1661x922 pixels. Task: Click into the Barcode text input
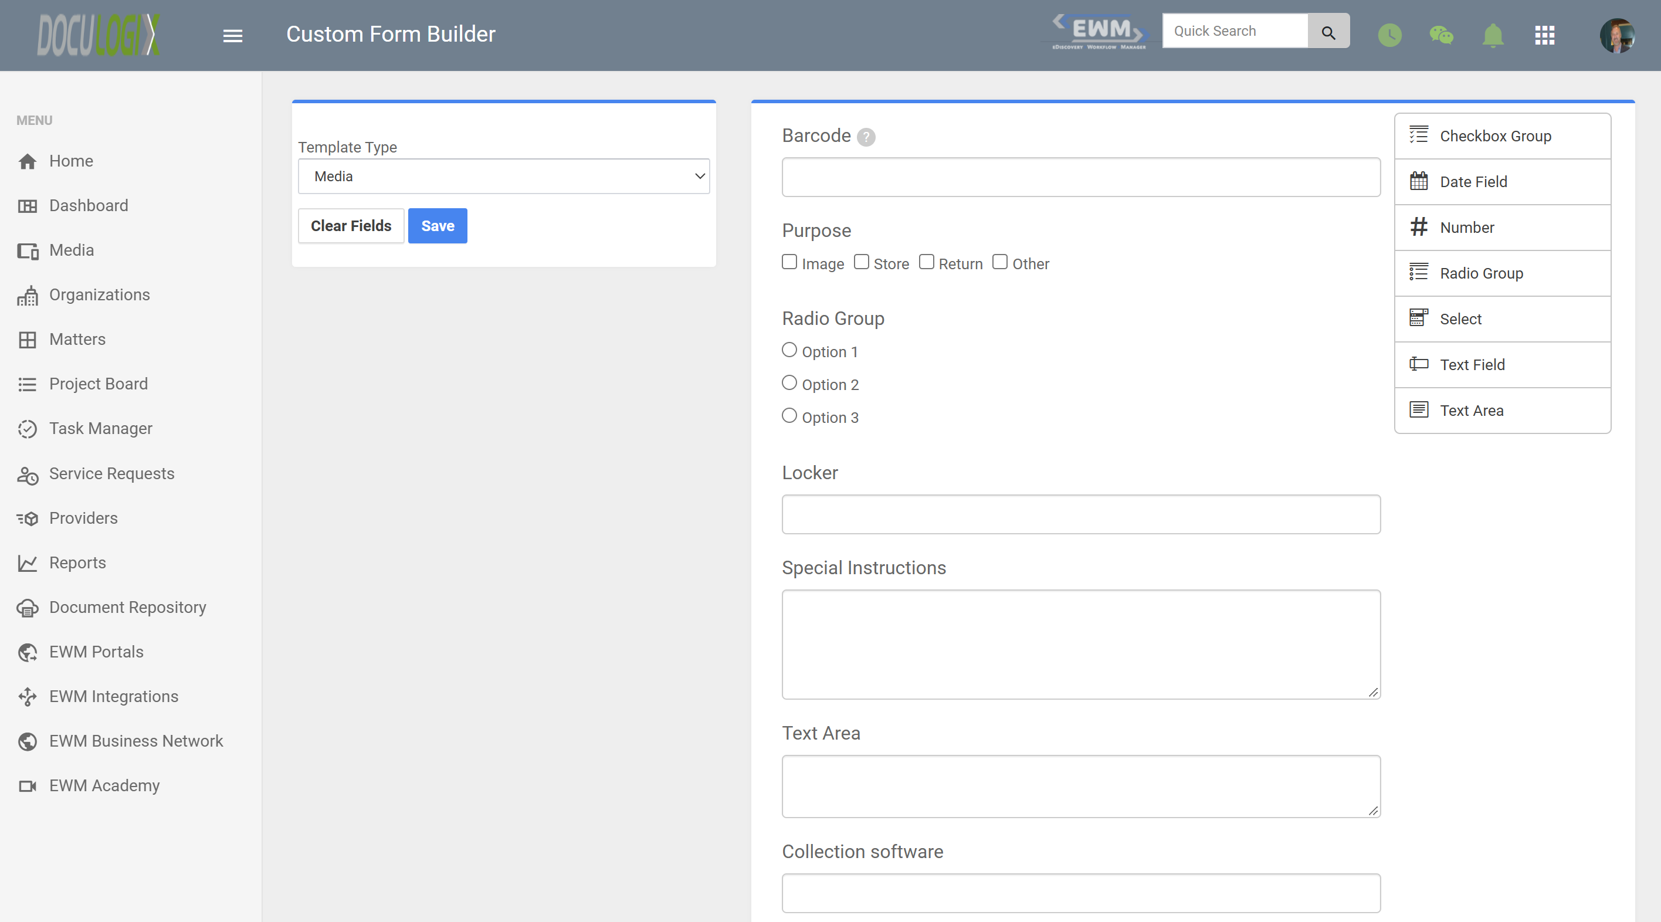click(x=1082, y=177)
